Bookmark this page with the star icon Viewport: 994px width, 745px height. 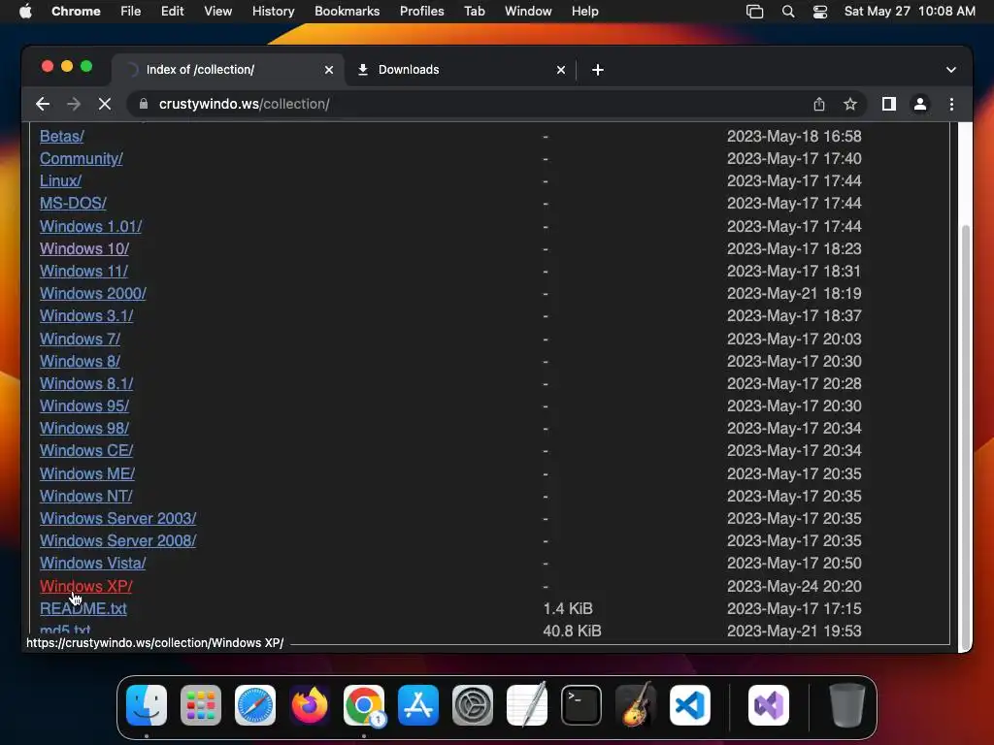pyautogui.click(x=850, y=104)
